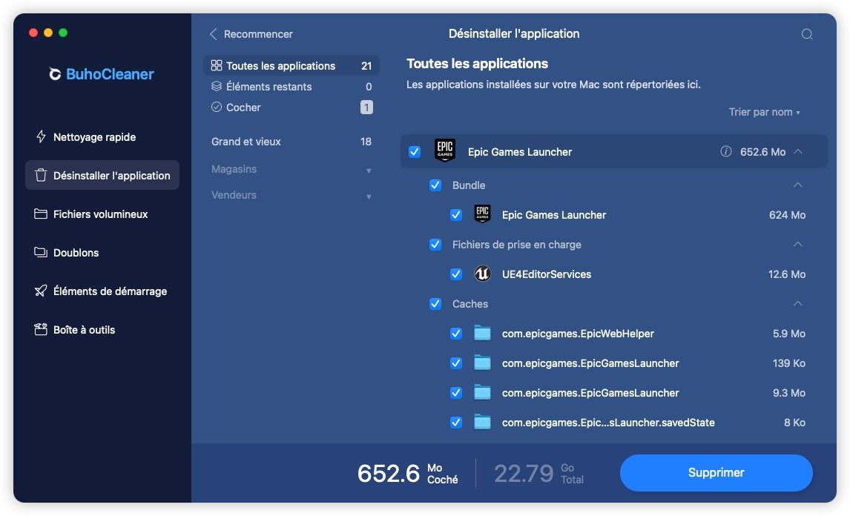Click the back chevron beside Recommencer

(x=214, y=34)
